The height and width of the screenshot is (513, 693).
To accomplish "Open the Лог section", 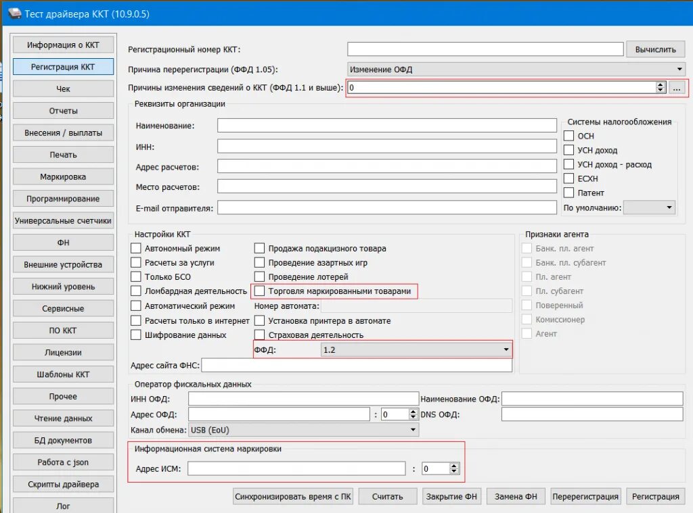I will coord(63,506).
